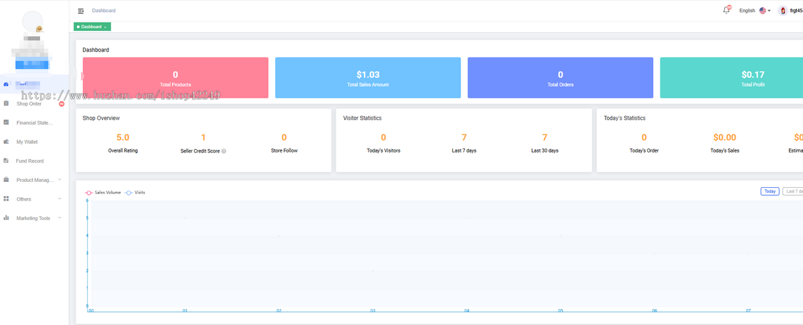Viewport: 803px width, 325px height.
Task: Click the My Wallet icon
Action: pyautogui.click(x=6, y=142)
